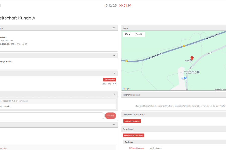Viewport: 226px width, 150px height.
Task: Click the message text field beside Senden
Action: (x=52, y=116)
